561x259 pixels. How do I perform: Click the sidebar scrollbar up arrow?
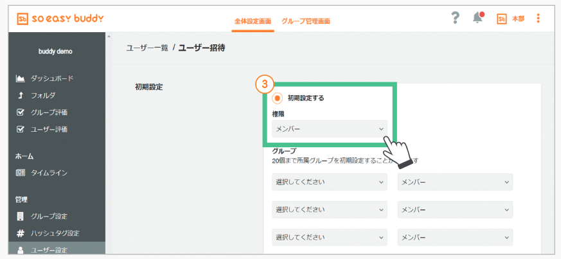pos(109,37)
